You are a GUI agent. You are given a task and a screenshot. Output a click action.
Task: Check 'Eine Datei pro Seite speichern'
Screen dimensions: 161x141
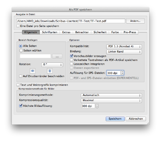pyautogui.click(x=18, y=26)
